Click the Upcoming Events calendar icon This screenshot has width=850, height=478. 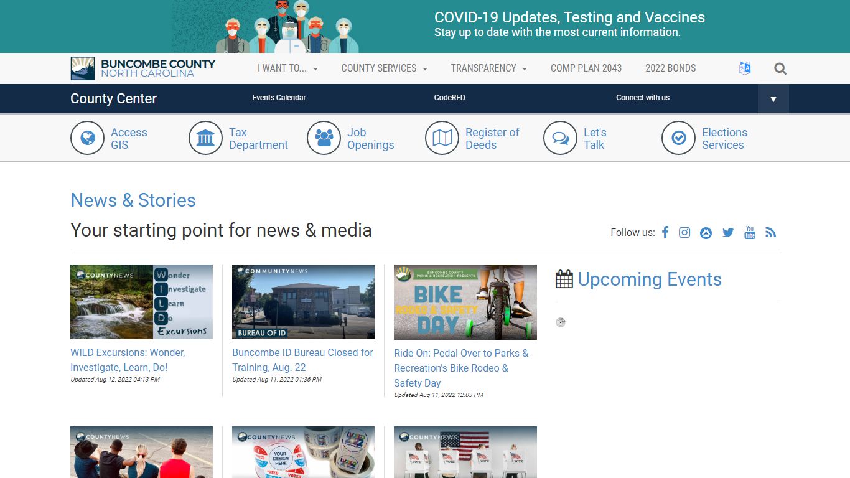coord(564,279)
